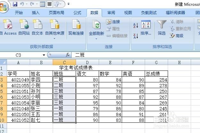Click the greyed 属性 properties button
The width and height of the screenshot is (200, 133).
click(113, 29)
